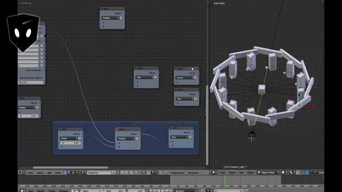Open the No Sync dropdown

click(x=186, y=190)
